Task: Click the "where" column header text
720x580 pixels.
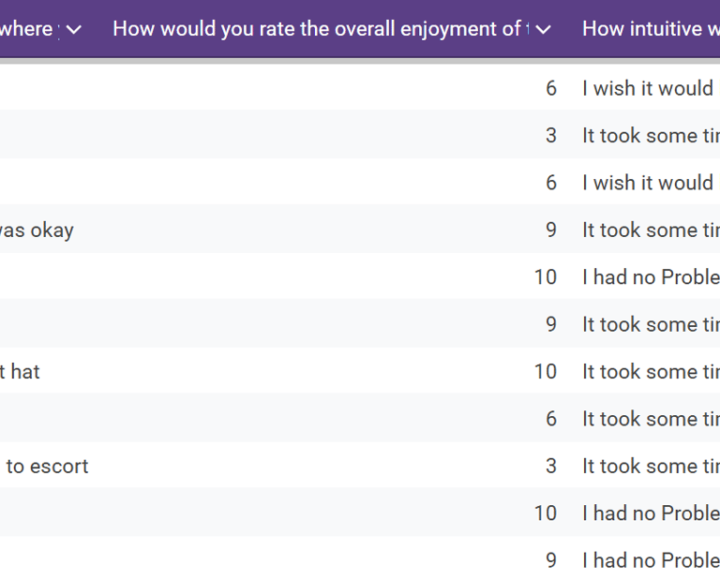Action: tap(26, 29)
